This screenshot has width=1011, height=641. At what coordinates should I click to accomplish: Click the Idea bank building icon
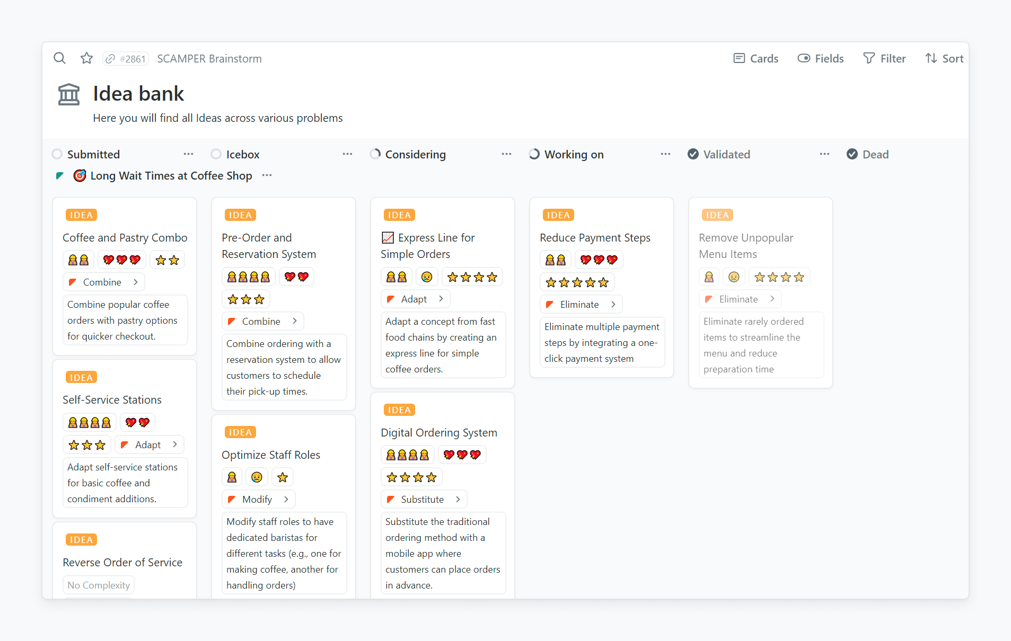[69, 94]
